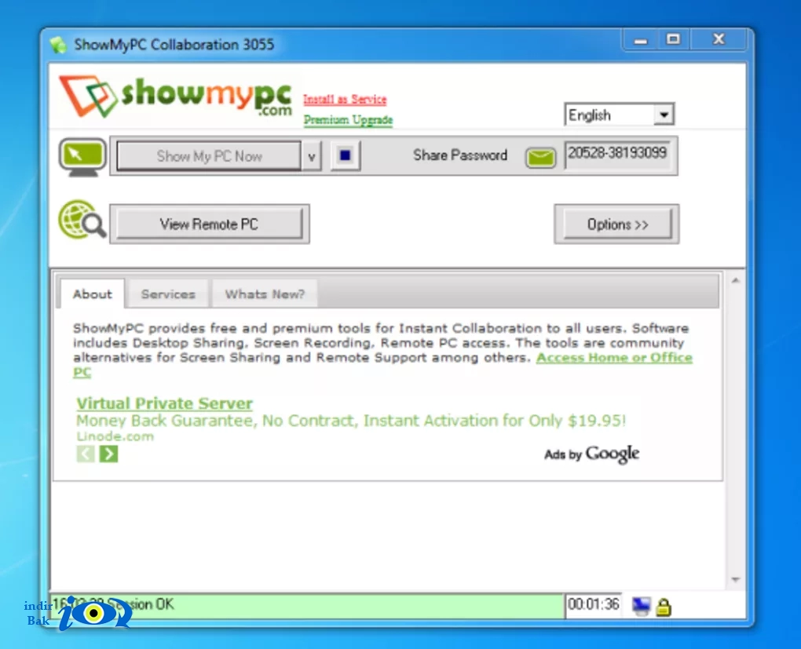Click the share password field 20528-38193099
The width and height of the screenshot is (801, 649).
(x=617, y=155)
